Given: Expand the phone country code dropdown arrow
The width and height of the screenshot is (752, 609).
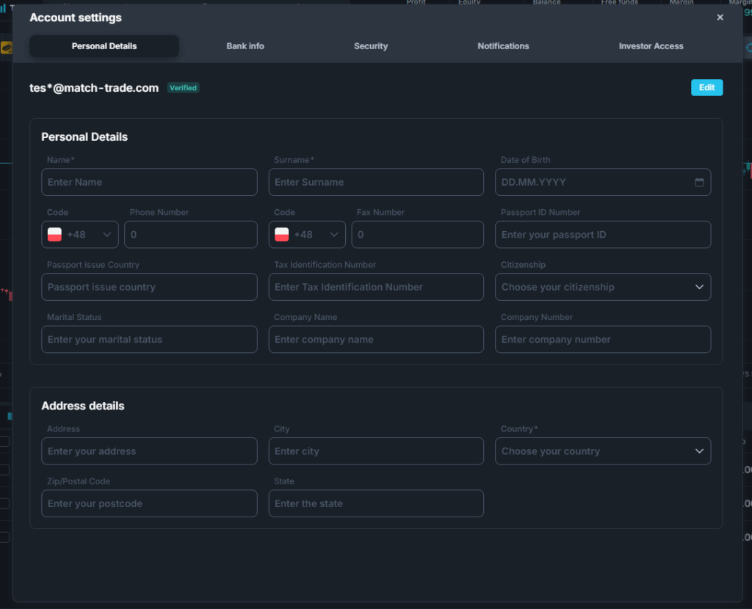Looking at the screenshot, I should (106, 235).
